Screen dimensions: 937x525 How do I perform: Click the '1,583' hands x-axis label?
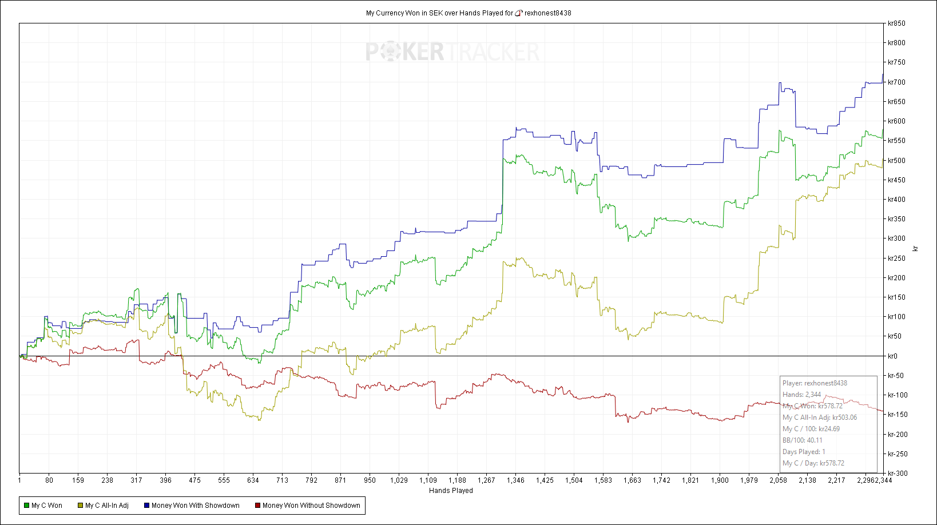tap(603, 480)
